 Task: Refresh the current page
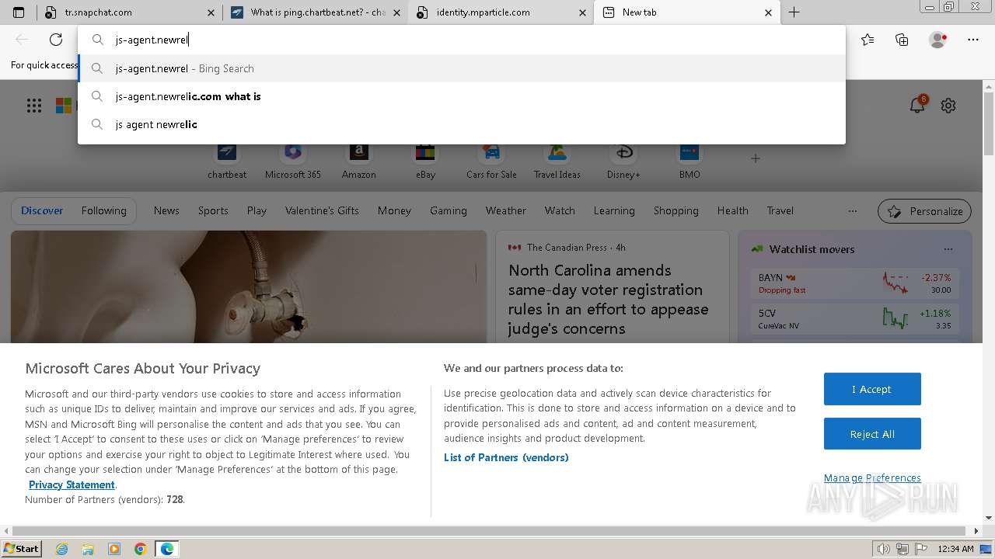[x=56, y=40]
